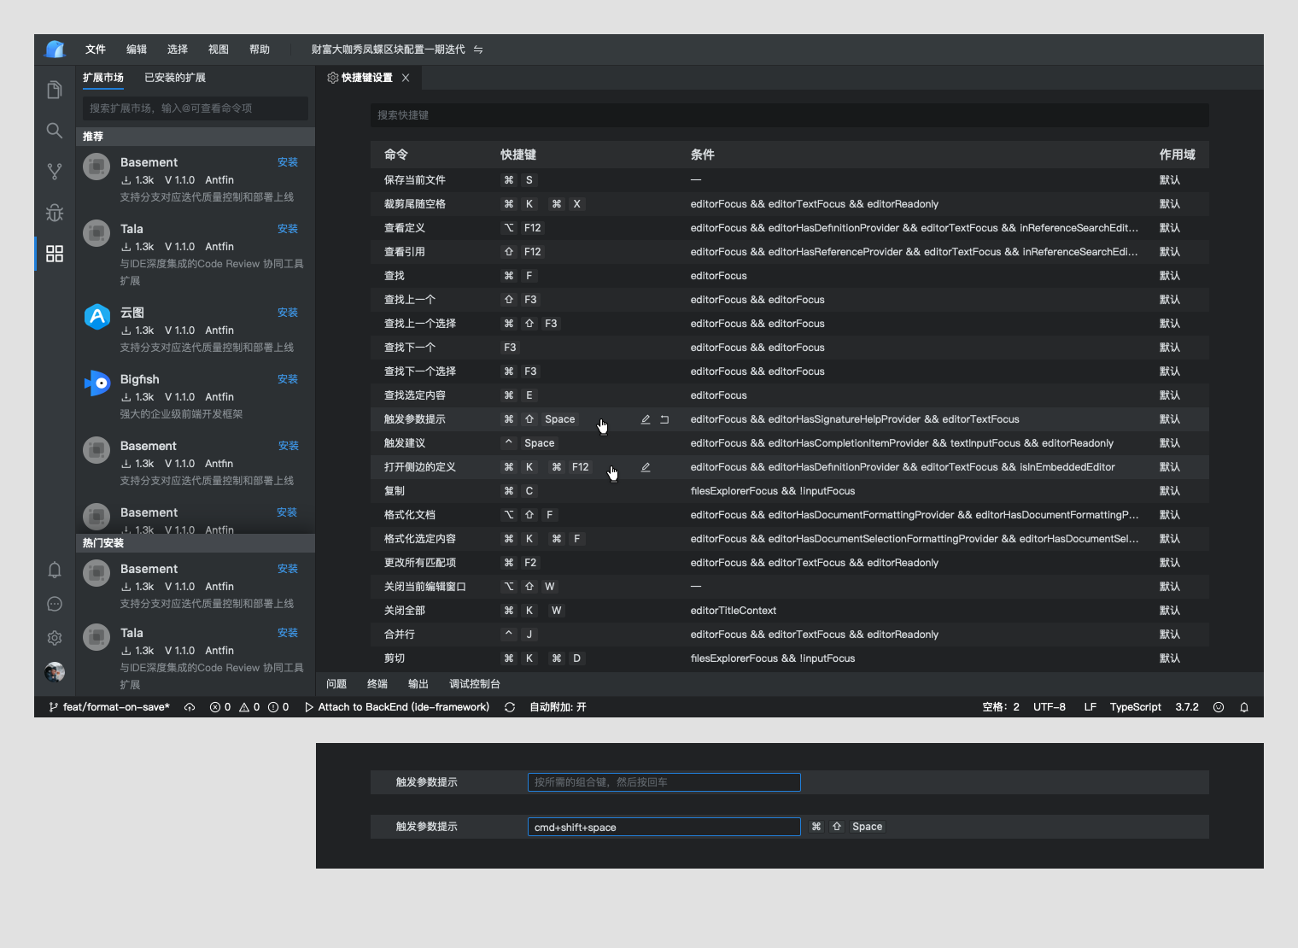Click the user avatar in activity bar
1298x948 pixels.
[x=55, y=672]
